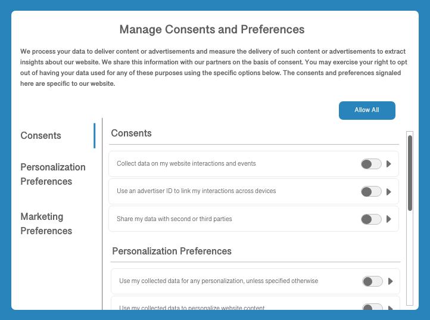Expand 'personalize website content' arrow
The image size is (430, 320).
[391, 308]
